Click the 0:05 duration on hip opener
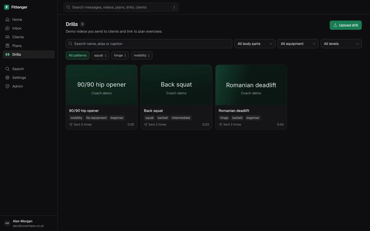370x231 pixels. (131, 124)
